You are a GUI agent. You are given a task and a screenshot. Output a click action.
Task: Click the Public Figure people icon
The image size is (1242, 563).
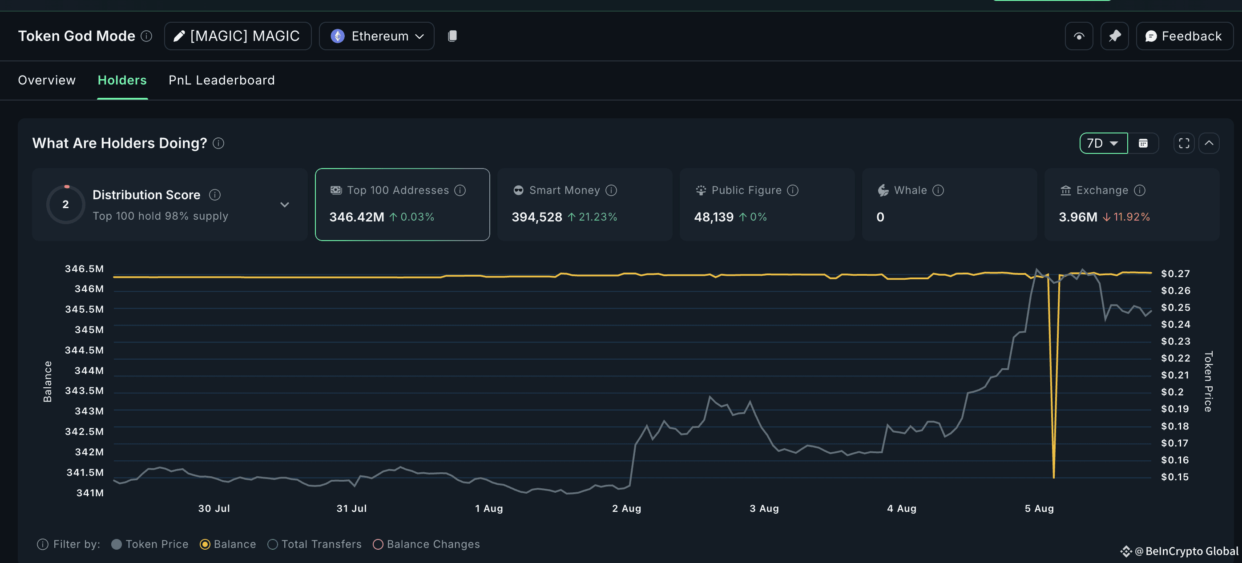701,190
